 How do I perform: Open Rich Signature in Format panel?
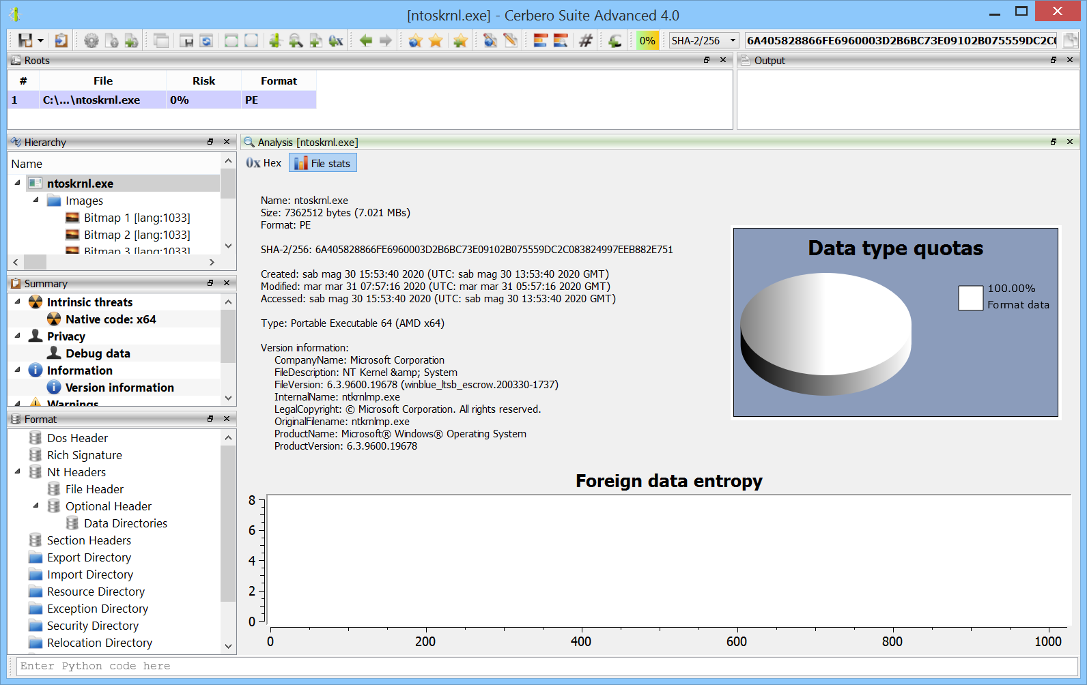point(84,455)
